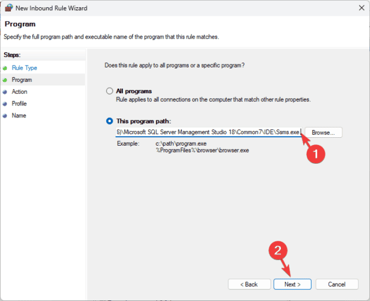
Task: Go to the Next wizard page
Action: [x=292, y=284]
